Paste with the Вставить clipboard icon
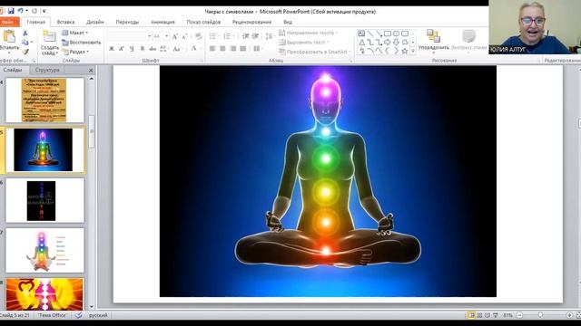The width and height of the screenshot is (581, 326). (9, 37)
